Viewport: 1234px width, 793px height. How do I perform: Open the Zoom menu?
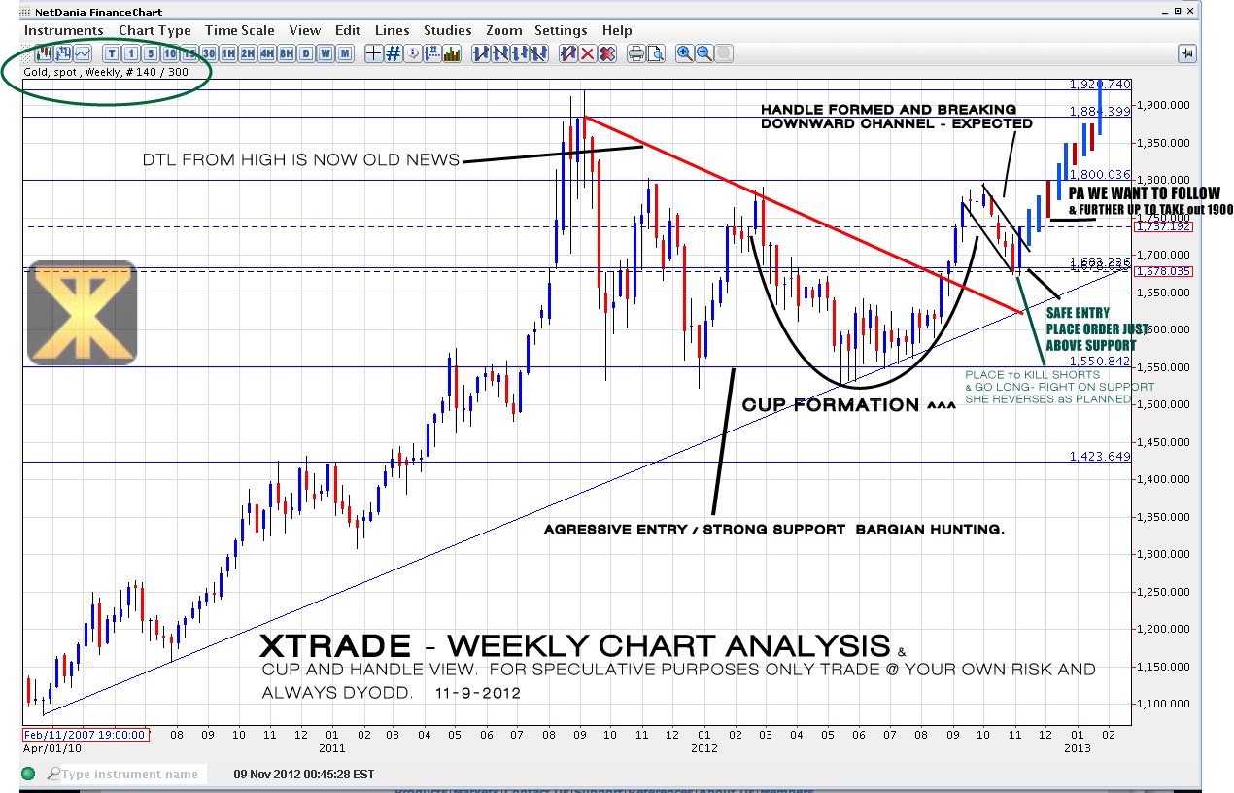pos(503,30)
